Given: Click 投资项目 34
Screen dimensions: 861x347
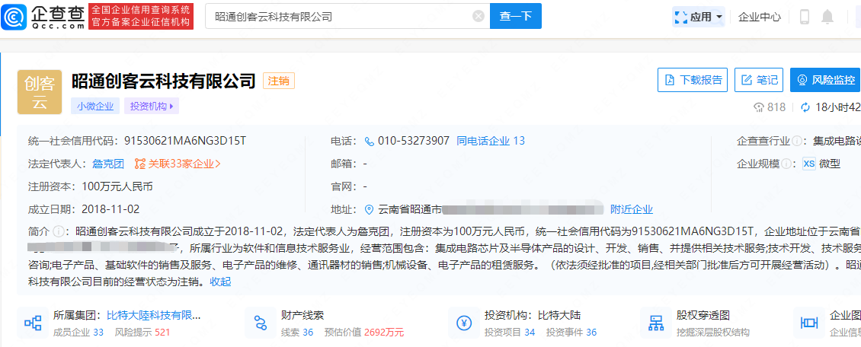Looking at the screenshot, I should pos(510,333).
